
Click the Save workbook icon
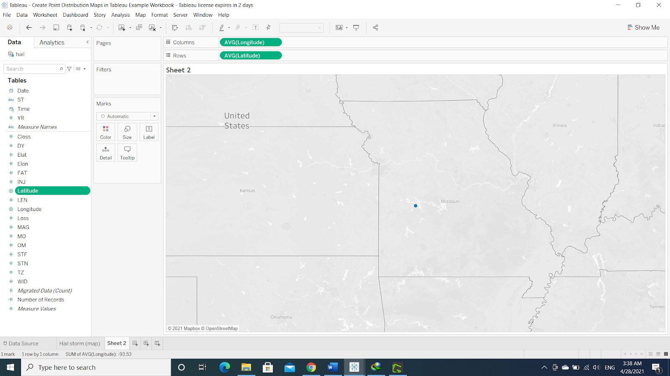click(x=56, y=28)
